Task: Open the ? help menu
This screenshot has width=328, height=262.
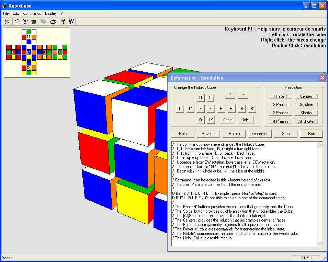Action: tap(62, 13)
